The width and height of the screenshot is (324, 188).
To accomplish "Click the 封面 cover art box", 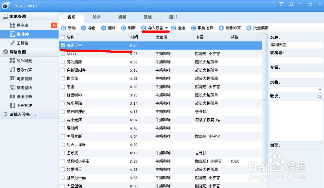I will (x=296, y=169).
